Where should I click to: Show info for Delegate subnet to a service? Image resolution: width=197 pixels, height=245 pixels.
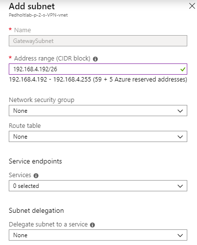point(92,225)
